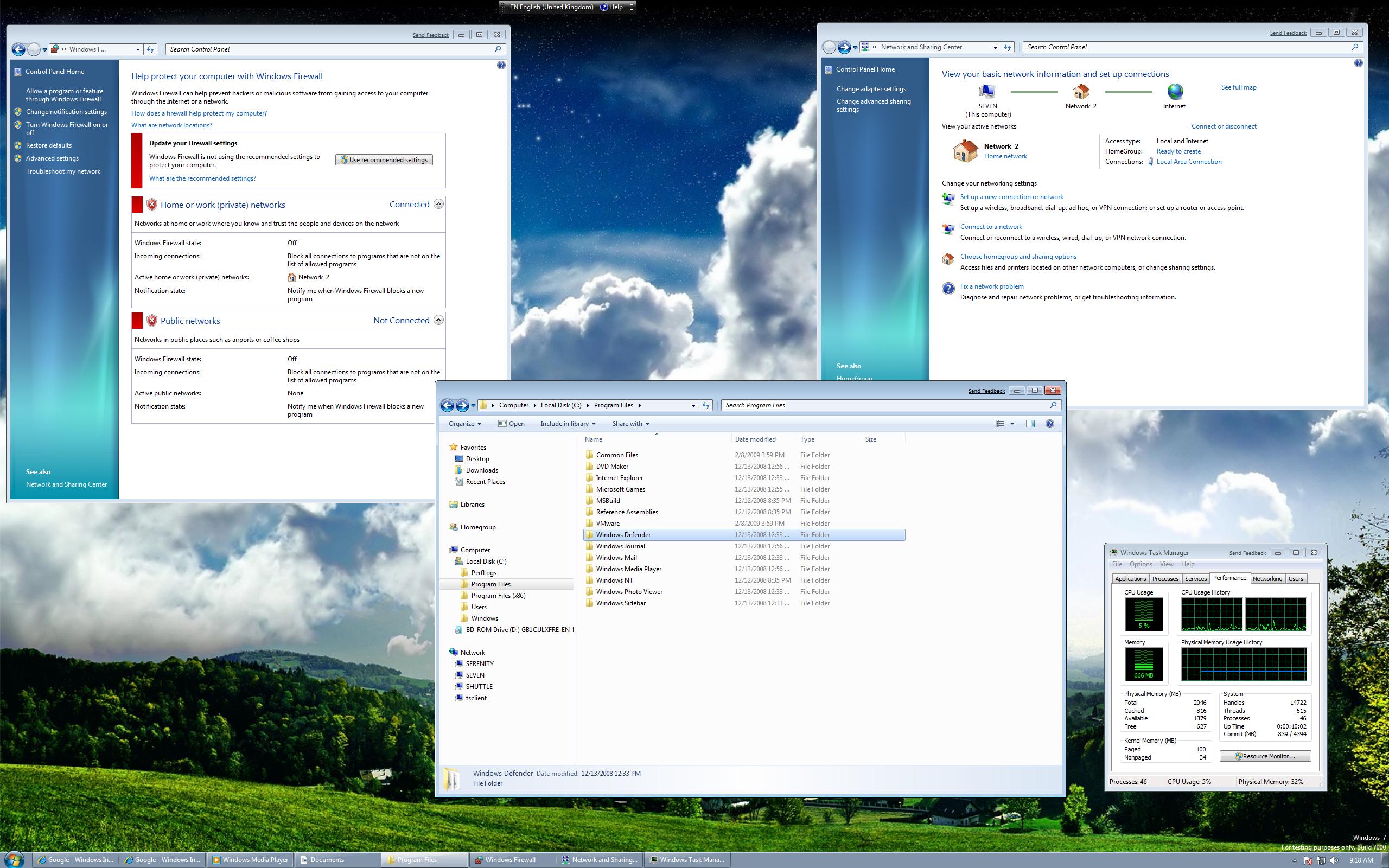
Task: Click the Windows Defender folder icon
Action: tap(589, 534)
